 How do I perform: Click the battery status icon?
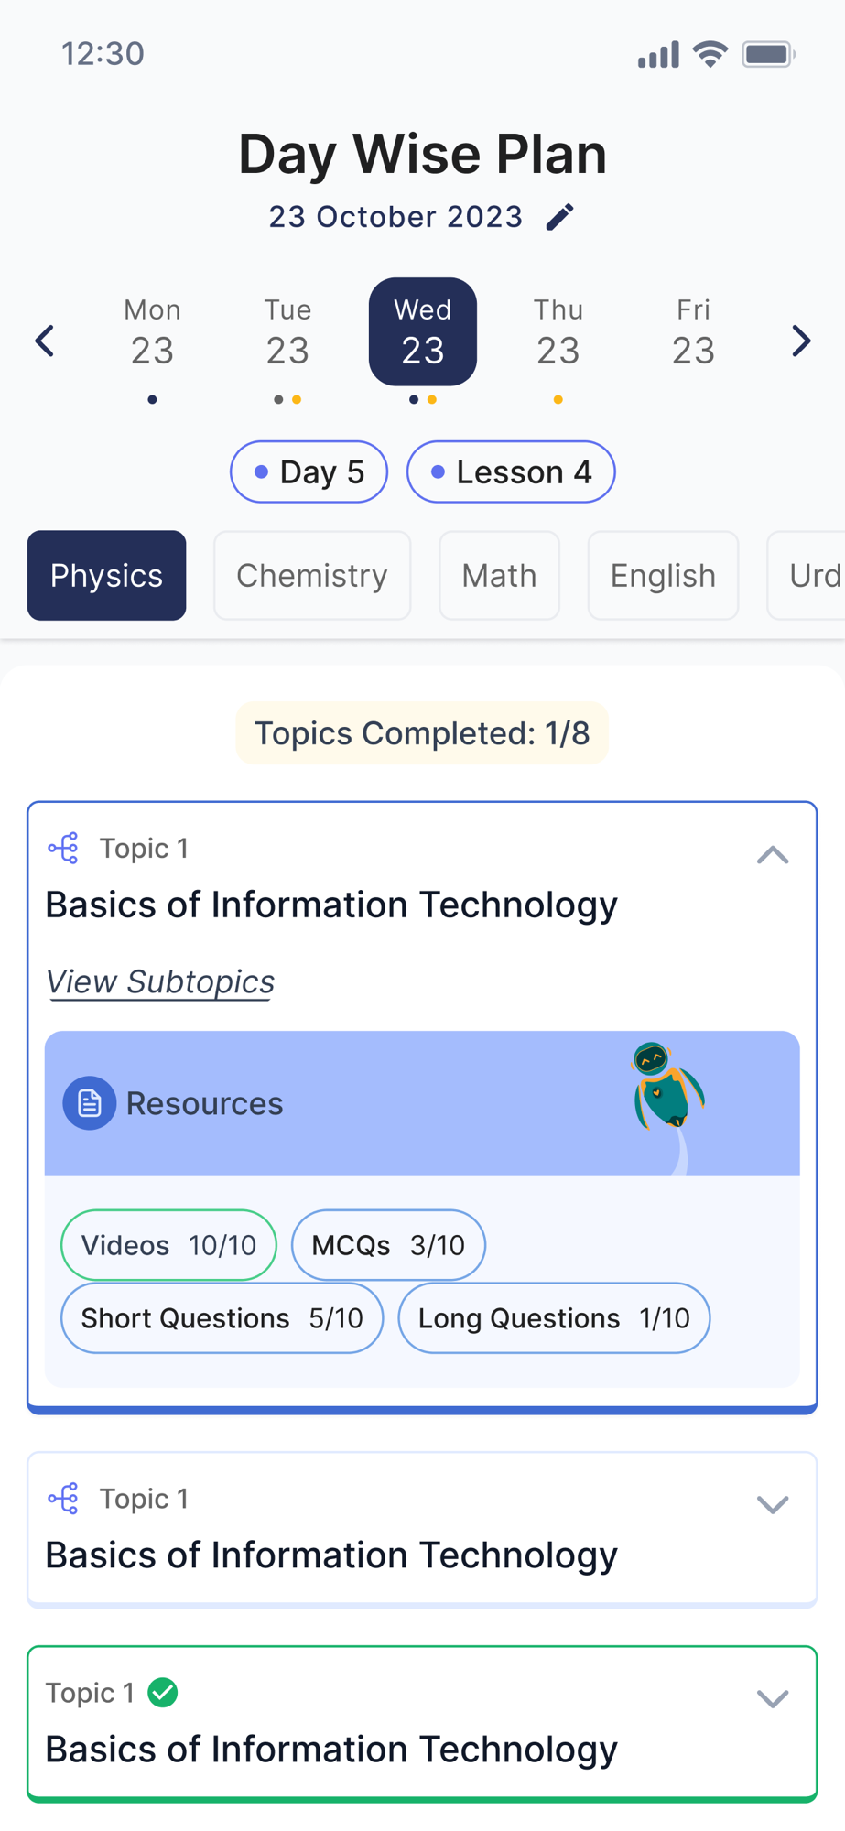click(769, 55)
